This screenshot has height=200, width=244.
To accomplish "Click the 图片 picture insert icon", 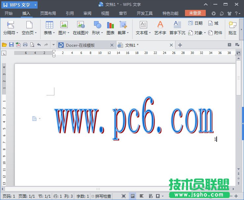I will (x=64, y=25).
